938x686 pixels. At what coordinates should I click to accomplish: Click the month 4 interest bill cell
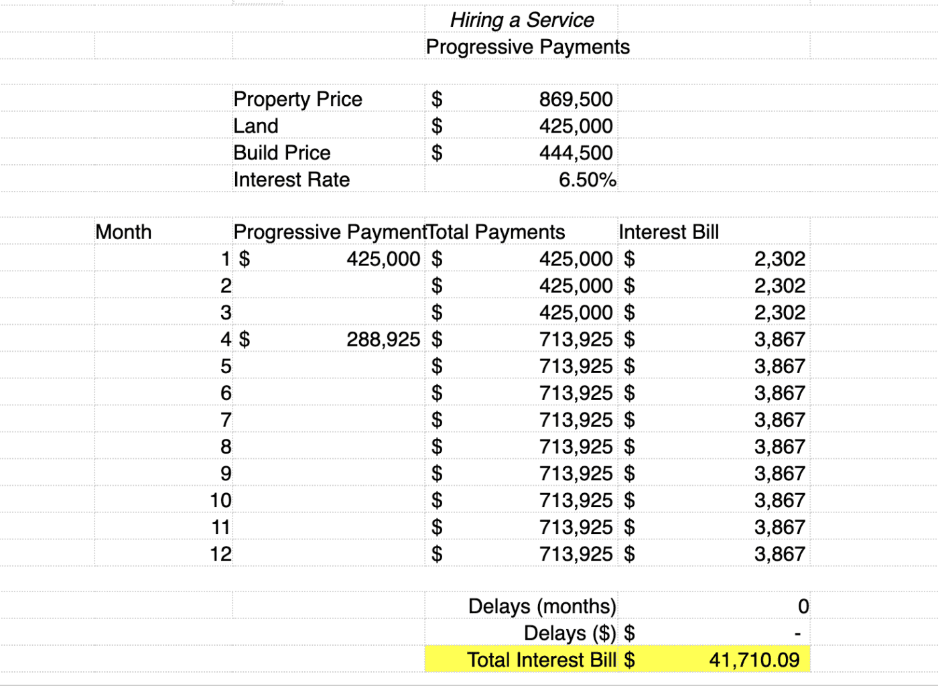click(x=779, y=339)
